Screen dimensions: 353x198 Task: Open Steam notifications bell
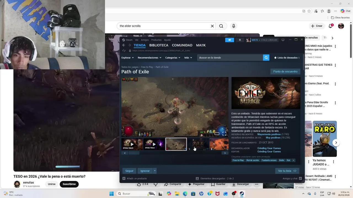240,40
